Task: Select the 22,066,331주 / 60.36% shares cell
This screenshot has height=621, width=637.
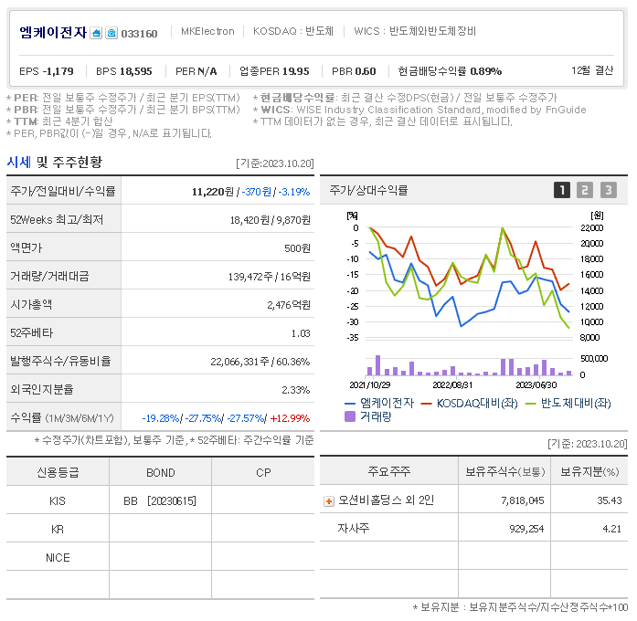Action: tap(260, 362)
